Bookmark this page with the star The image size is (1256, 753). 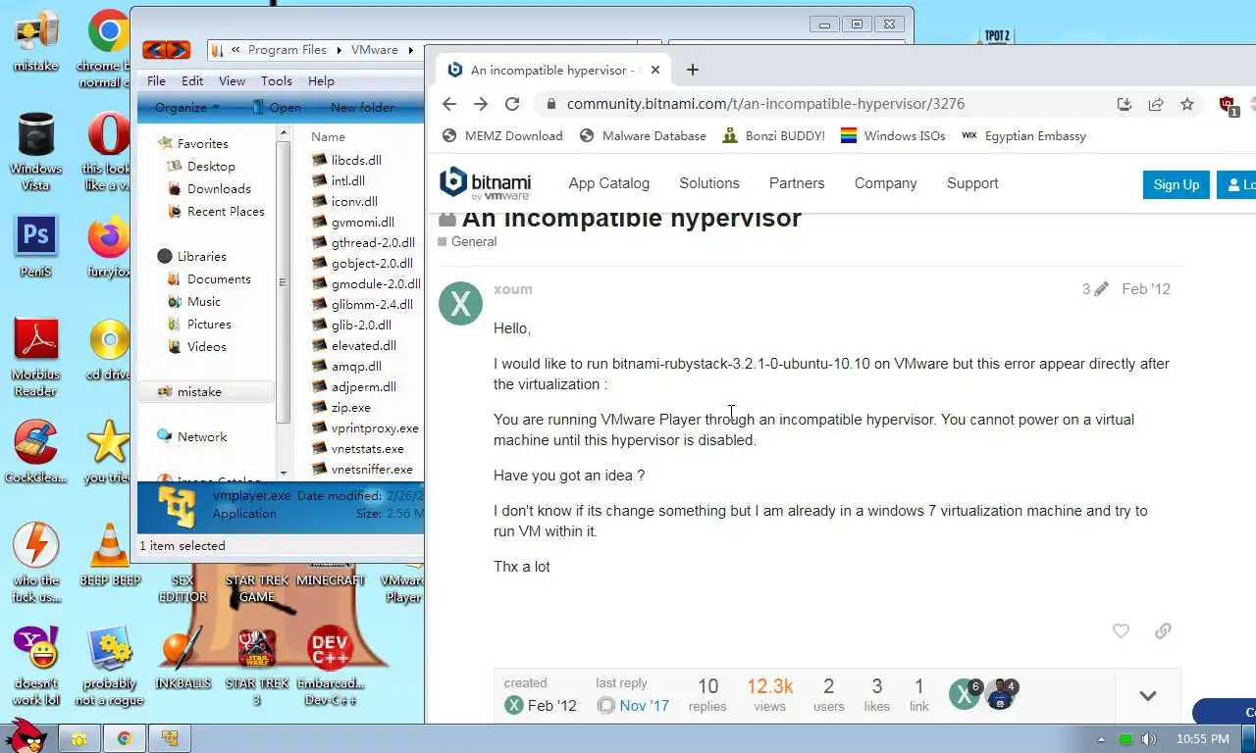[x=1187, y=104]
